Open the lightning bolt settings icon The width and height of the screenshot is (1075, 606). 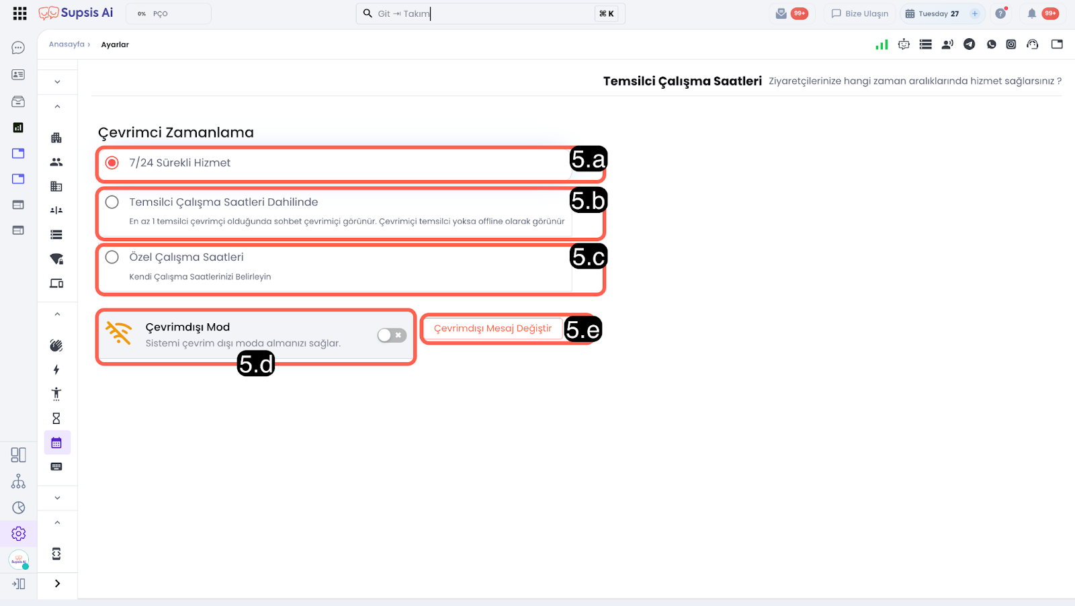[56, 370]
